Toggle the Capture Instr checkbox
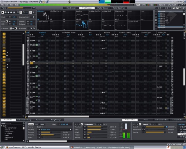The width and height of the screenshot is (186, 149). pos(31,17)
